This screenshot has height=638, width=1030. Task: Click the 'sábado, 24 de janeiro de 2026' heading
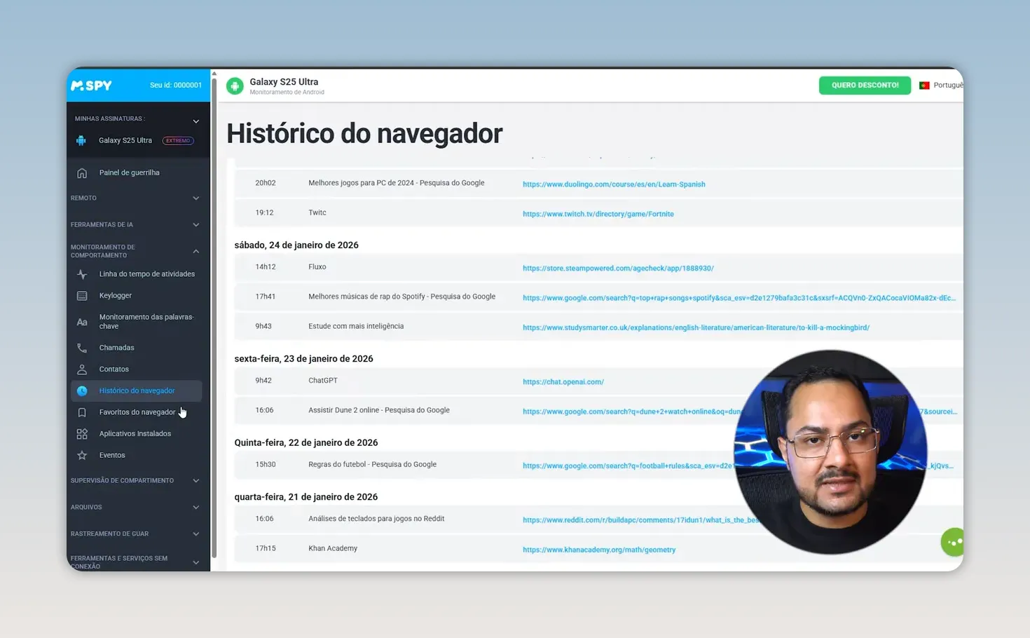[x=296, y=245]
